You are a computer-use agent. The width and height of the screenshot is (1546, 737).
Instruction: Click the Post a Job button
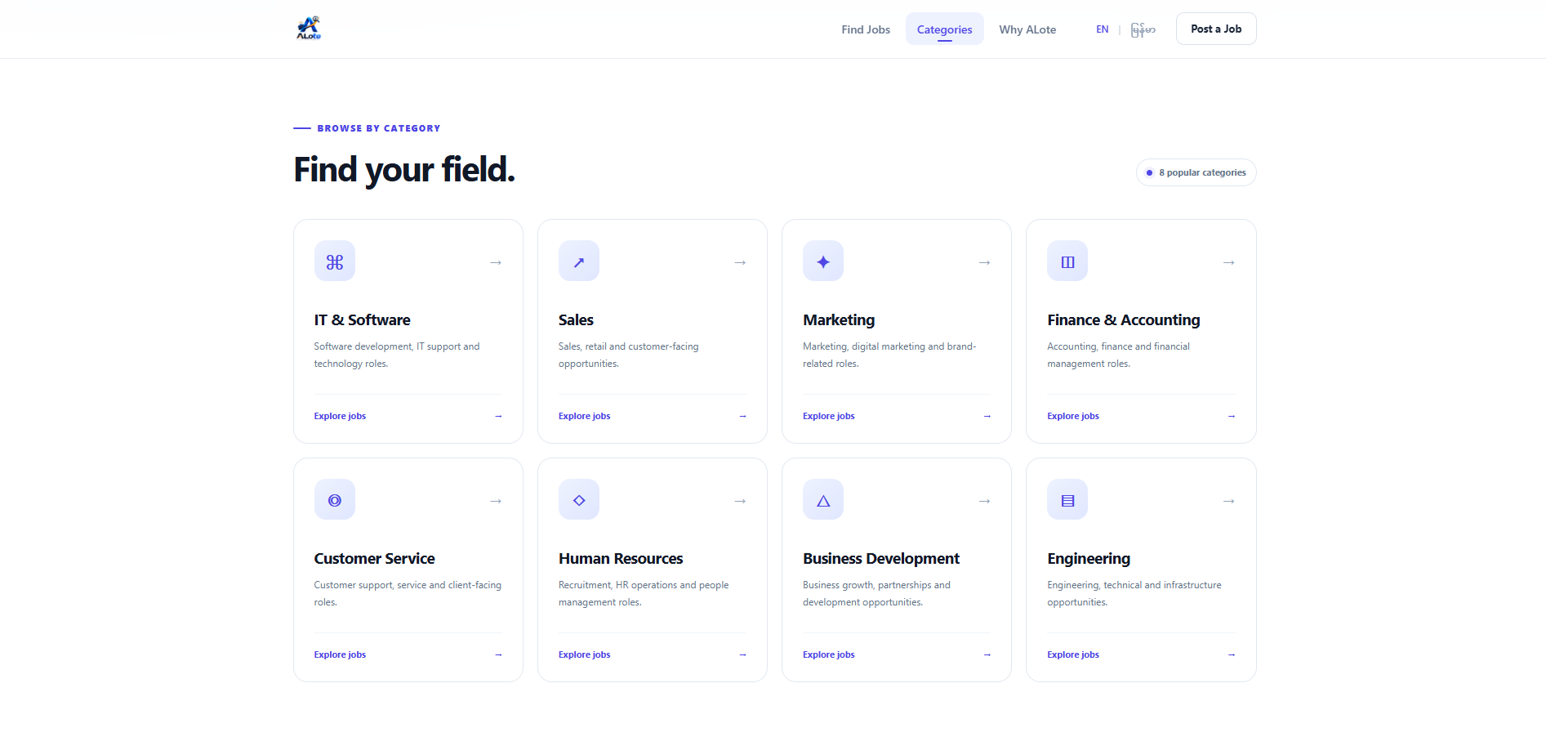(1216, 29)
